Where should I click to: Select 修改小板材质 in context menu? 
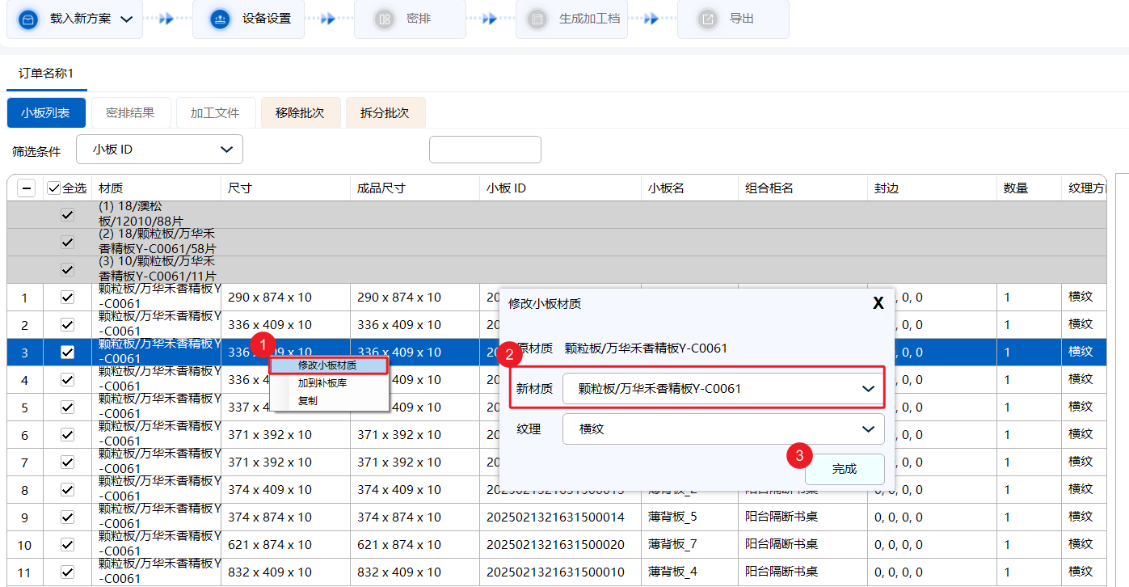327,365
